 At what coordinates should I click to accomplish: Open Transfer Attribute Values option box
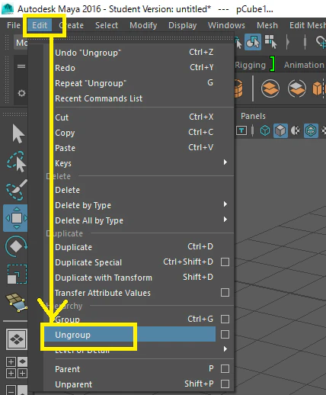point(225,292)
